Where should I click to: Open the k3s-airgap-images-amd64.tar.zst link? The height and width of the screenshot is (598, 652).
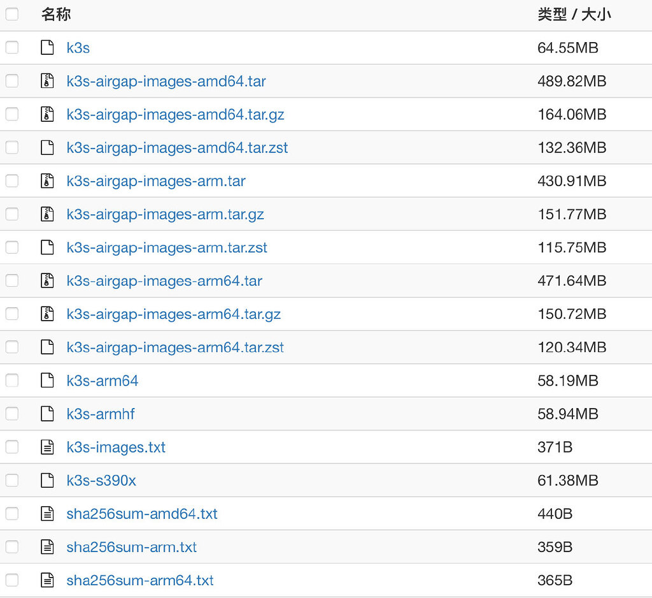[x=177, y=148]
